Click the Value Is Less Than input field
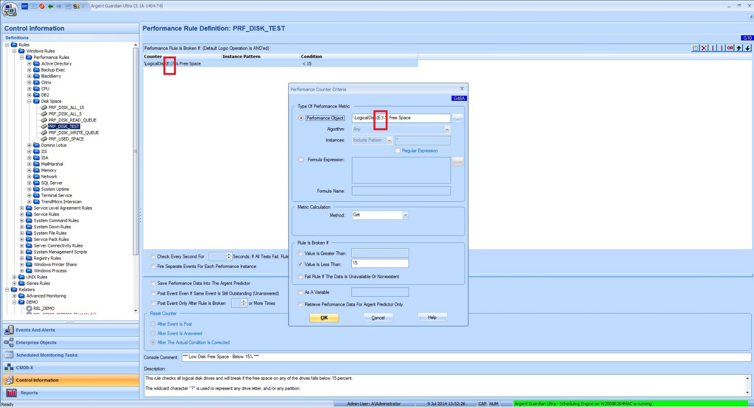Screen dimensions: 754x408 [x=380, y=263]
